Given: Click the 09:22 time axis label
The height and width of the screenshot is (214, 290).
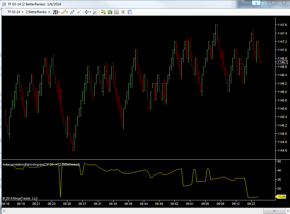Looking at the screenshot, I should tap(251, 204).
